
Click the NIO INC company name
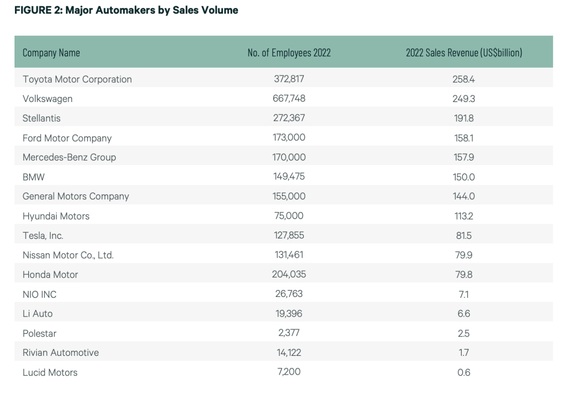coord(40,295)
